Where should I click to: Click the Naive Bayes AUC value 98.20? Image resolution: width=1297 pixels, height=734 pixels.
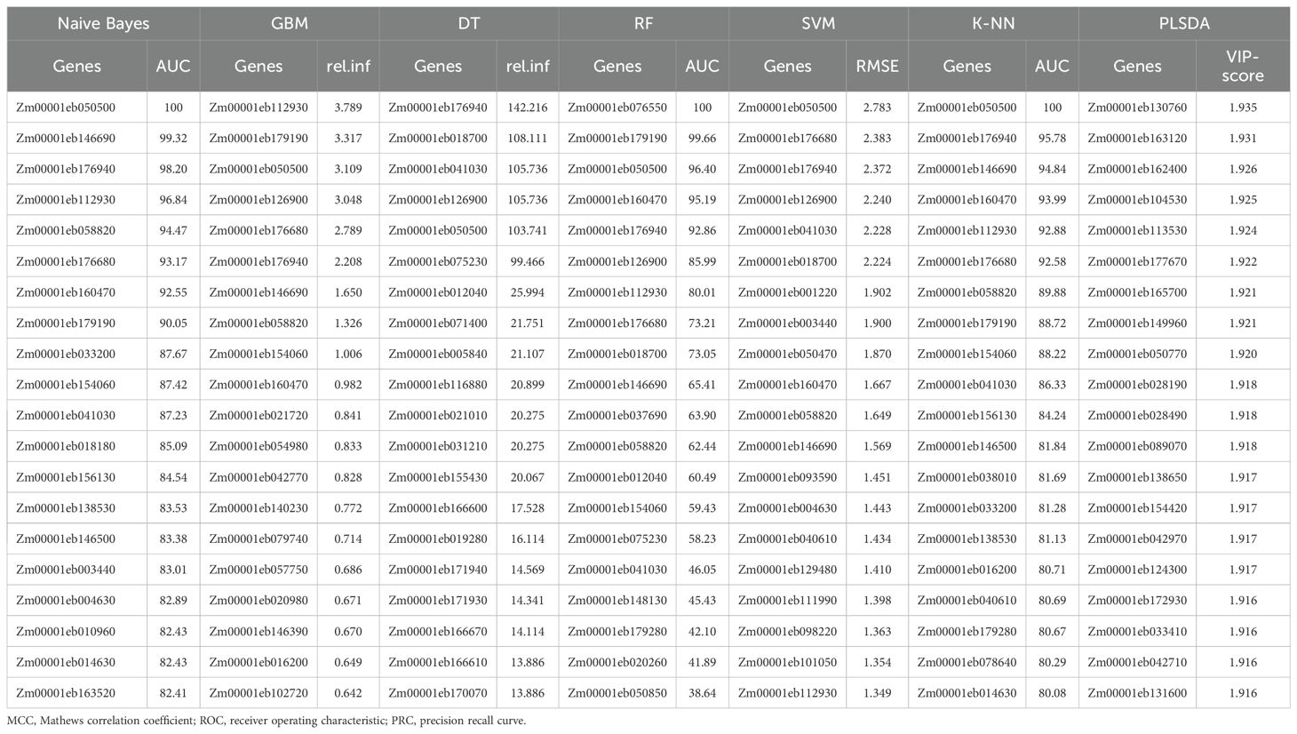click(x=173, y=169)
